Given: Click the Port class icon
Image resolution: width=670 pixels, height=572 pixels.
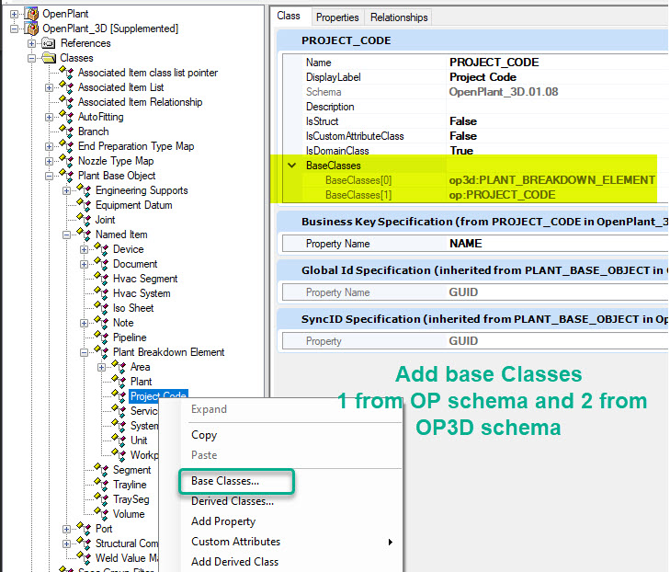Looking at the screenshot, I should coord(84,529).
